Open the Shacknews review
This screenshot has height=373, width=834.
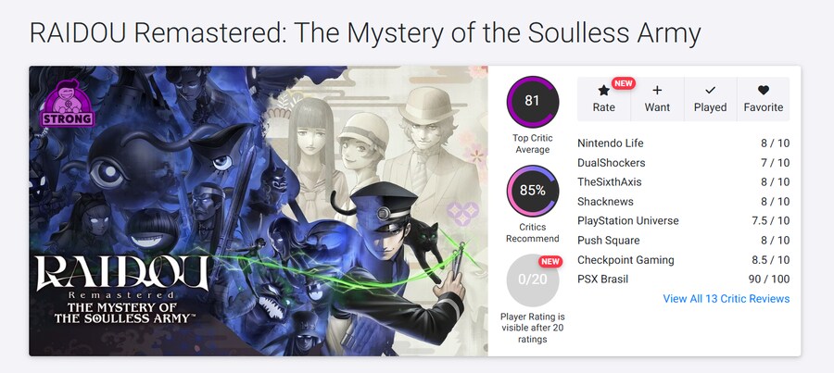(x=684, y=202)
